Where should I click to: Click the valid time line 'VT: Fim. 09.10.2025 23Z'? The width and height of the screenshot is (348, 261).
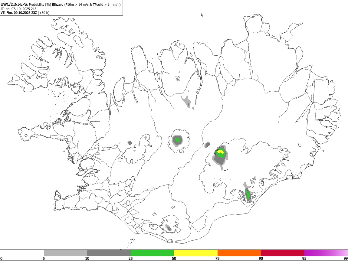click(19, 13)
